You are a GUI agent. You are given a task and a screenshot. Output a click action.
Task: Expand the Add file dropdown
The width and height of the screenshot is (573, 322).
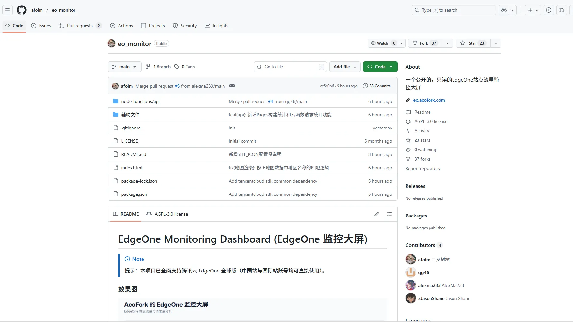point(345,67)
